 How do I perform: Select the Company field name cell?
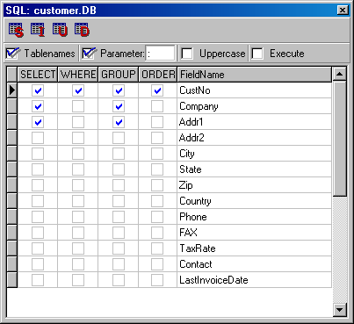coord(255,106)
